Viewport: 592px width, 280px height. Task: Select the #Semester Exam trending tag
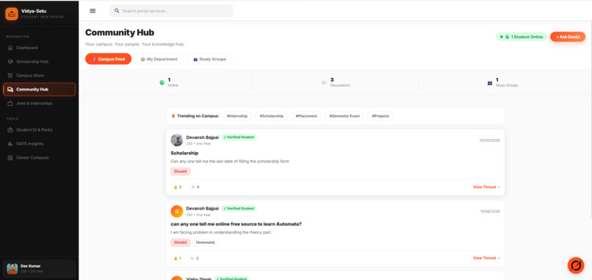[344, 116]
